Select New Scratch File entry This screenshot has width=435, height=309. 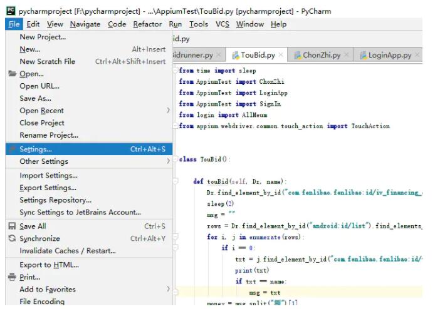pos(89,61)
